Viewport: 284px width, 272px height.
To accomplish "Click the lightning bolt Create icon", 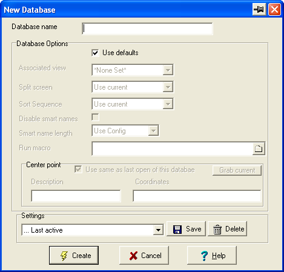I will (64, 256).
